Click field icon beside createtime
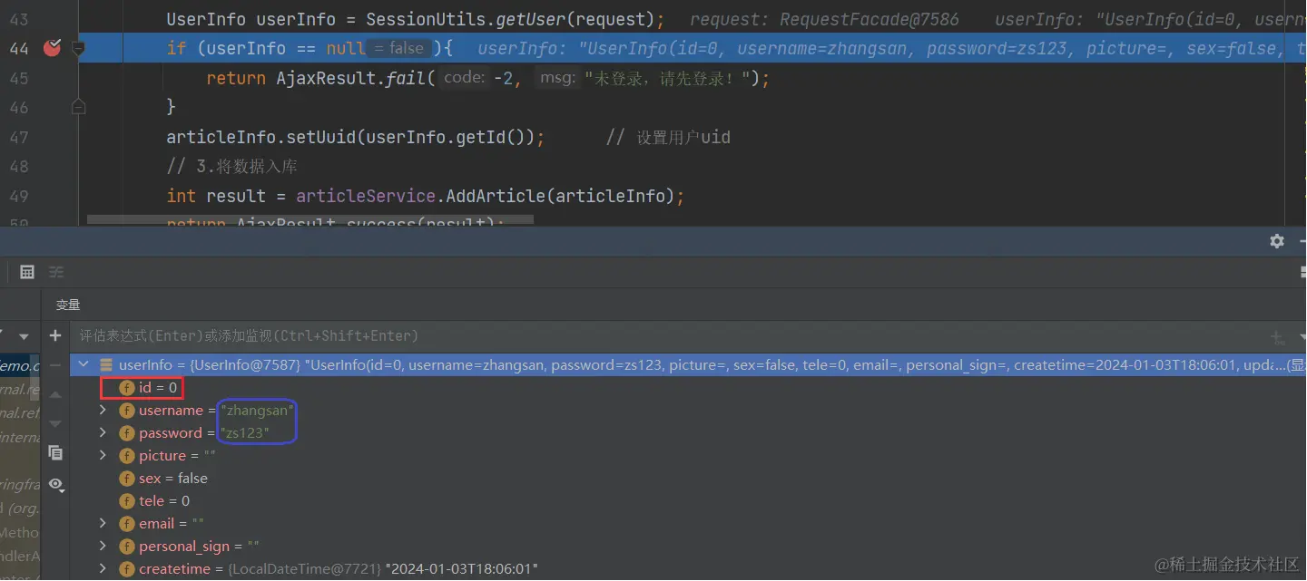 127,569
